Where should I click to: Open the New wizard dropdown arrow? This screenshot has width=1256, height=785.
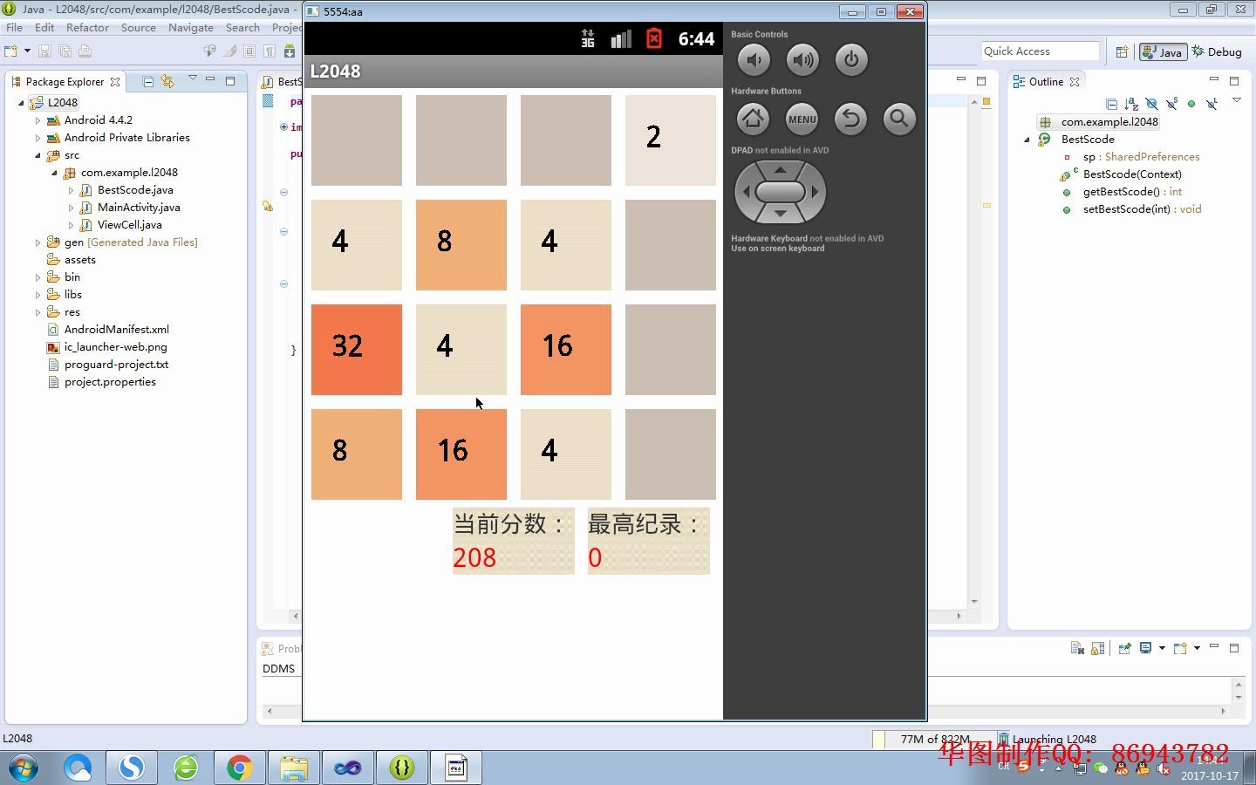tap(27, 51)
